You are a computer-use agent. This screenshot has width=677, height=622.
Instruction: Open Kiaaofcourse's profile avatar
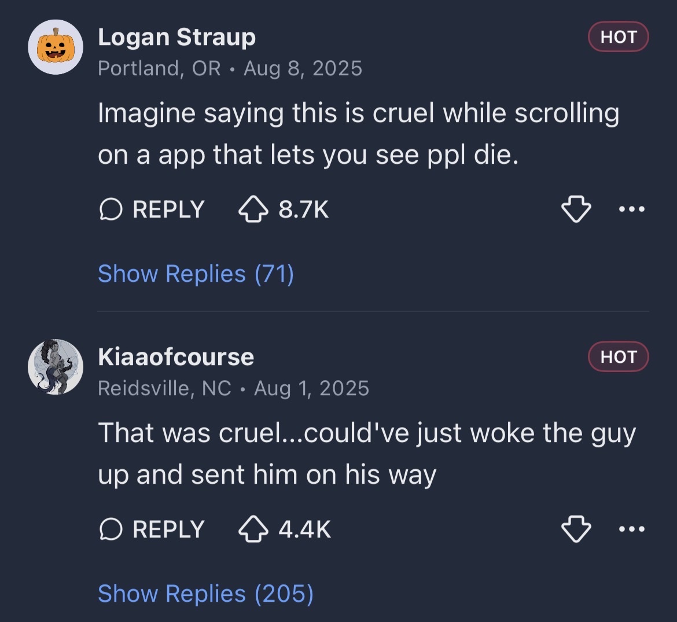click(x=56, y=367)
